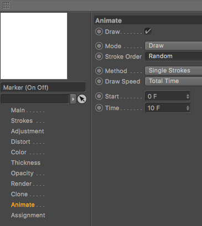
Task: Click the empty link field below the name
Action: [x=35, y=99]
